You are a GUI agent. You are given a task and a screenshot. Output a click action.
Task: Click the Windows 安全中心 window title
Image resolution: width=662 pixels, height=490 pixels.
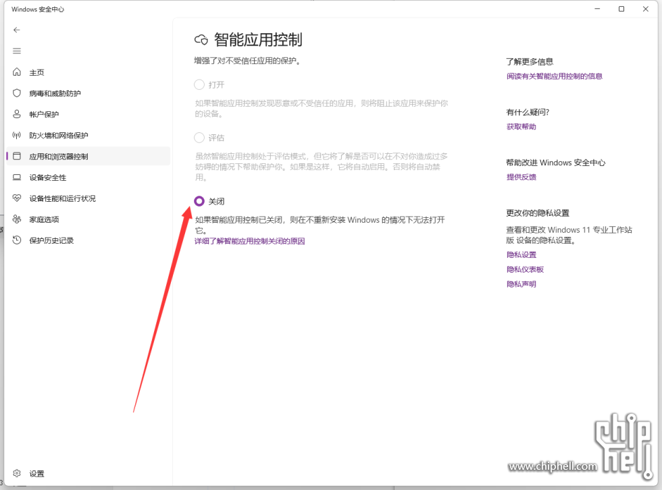[x=38, y=9]
